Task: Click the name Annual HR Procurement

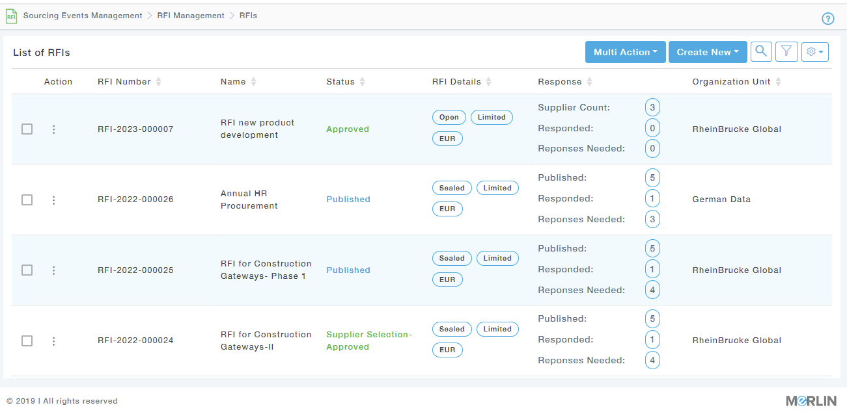Action: (249, 200)
